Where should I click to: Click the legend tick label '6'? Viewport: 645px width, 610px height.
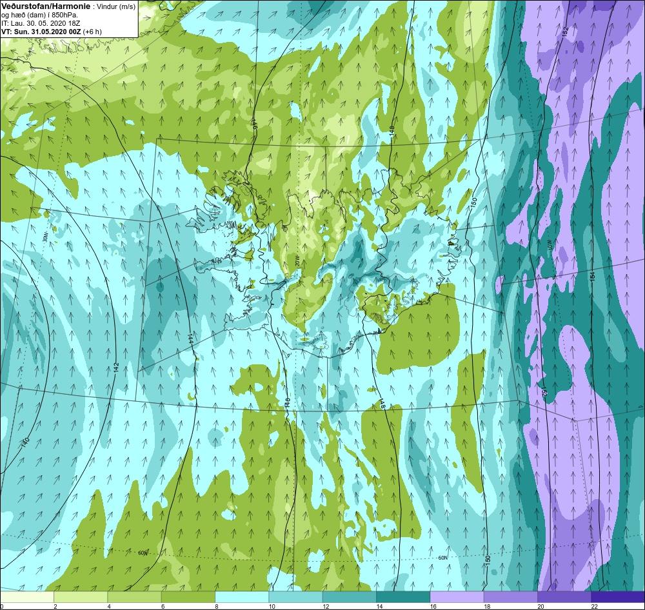[163, 606]
